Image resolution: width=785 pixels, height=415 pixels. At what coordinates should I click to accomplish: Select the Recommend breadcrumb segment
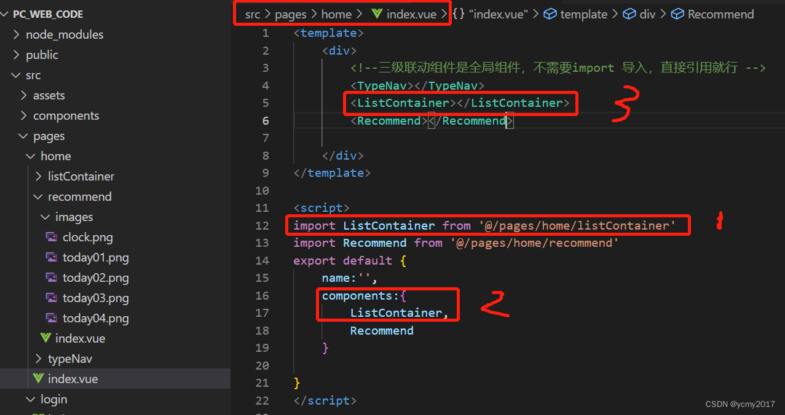720,14
